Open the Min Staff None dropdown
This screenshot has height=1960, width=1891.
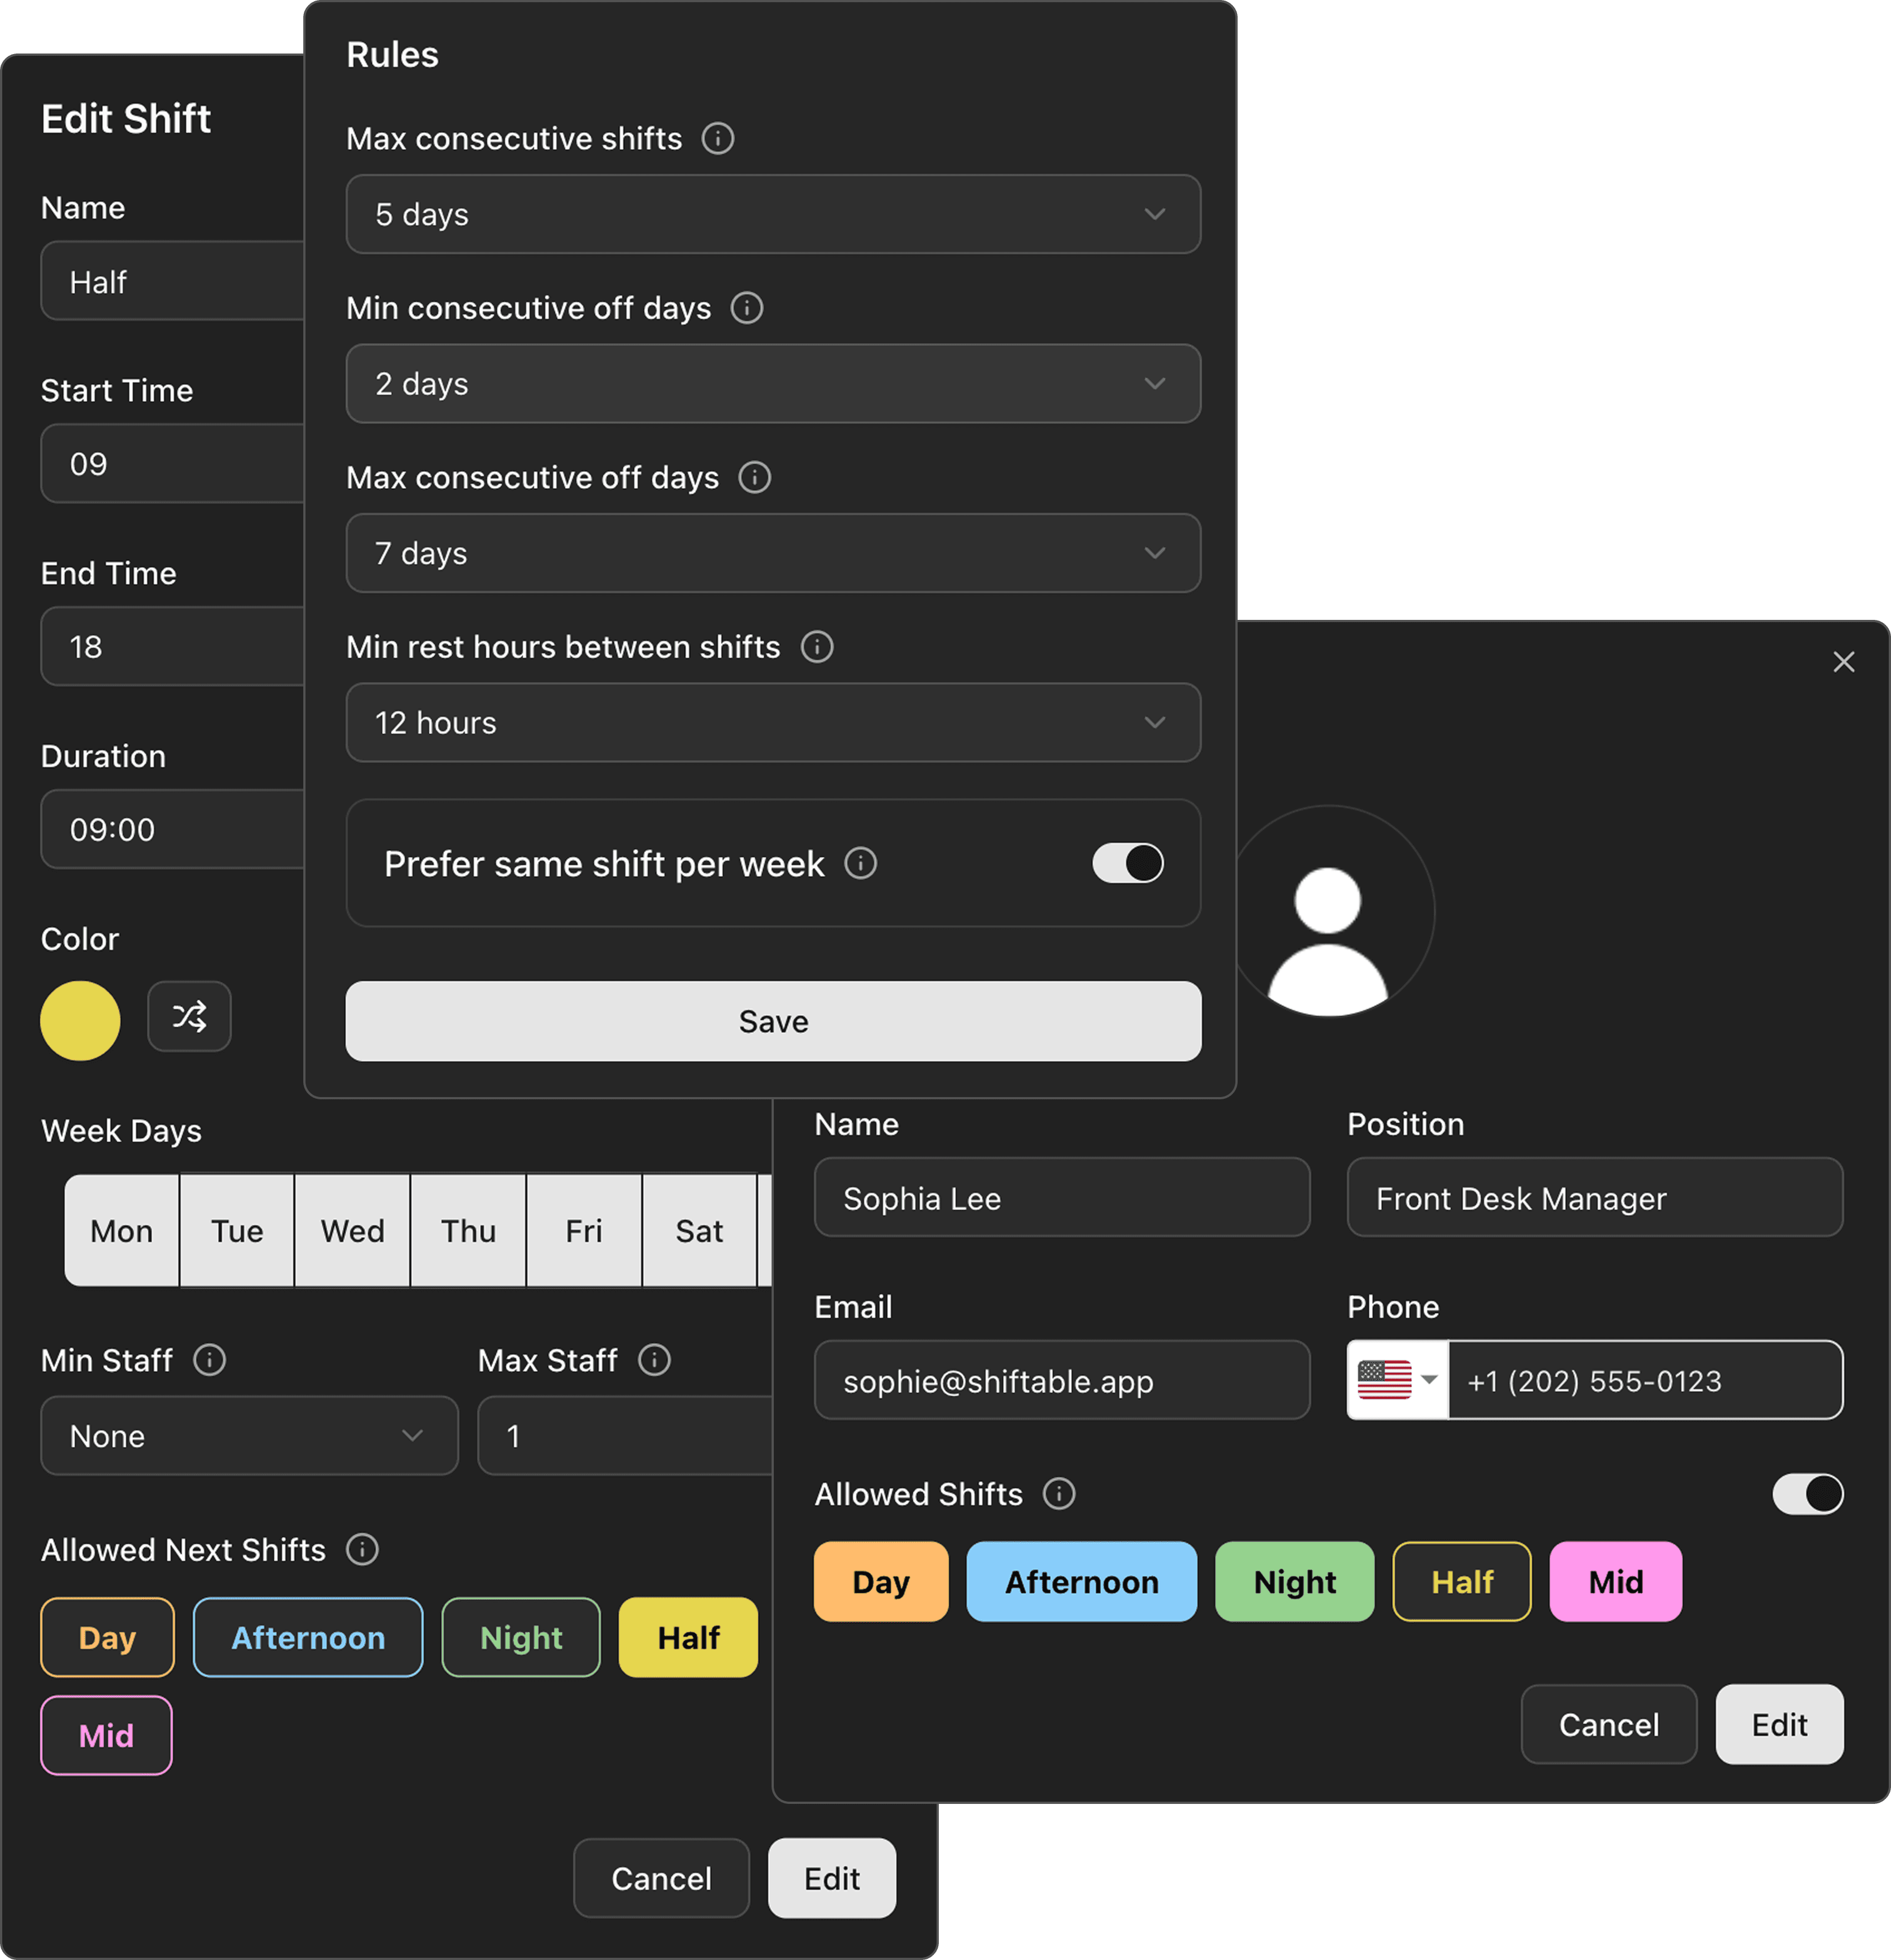coord(249,1436)
